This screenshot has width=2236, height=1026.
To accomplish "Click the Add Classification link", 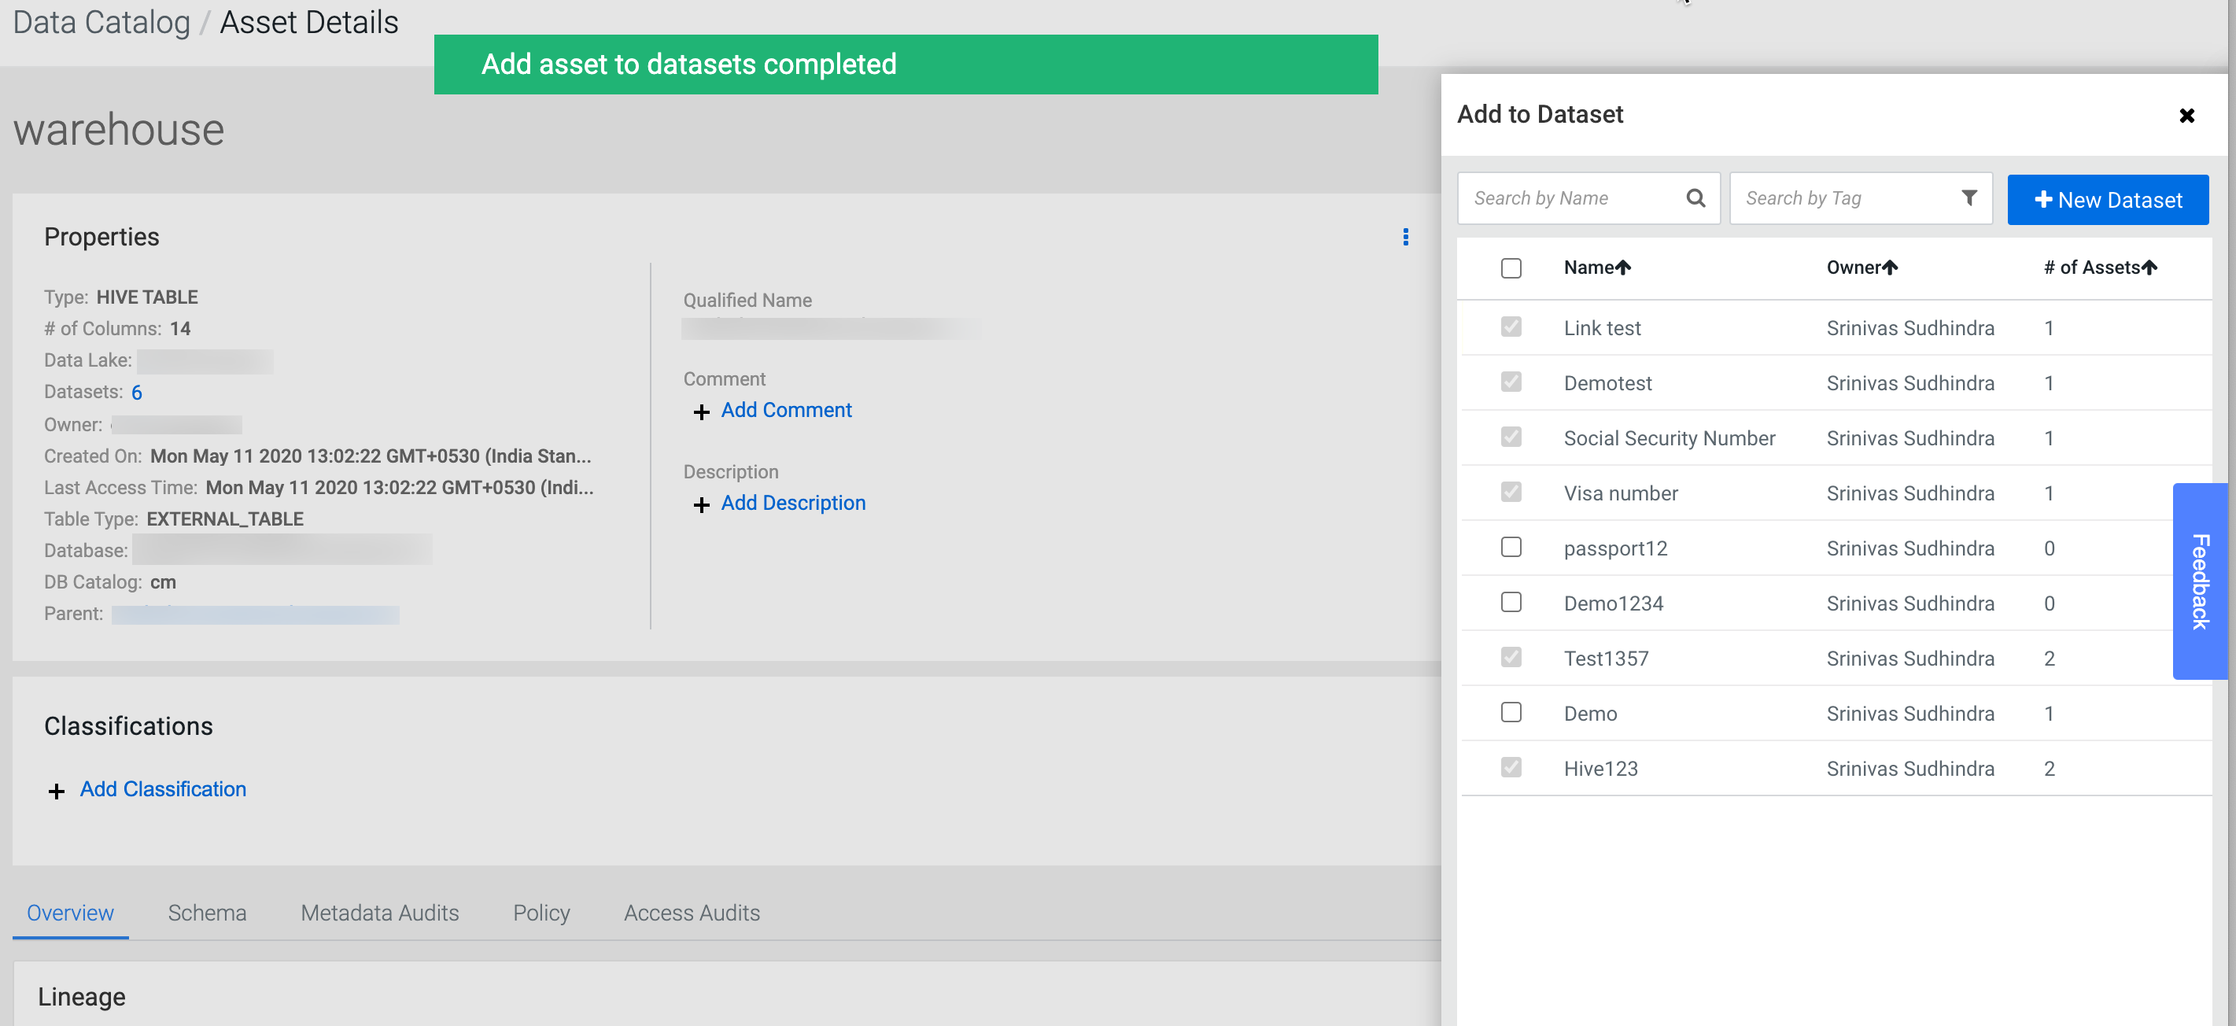I will coord(163,789).
